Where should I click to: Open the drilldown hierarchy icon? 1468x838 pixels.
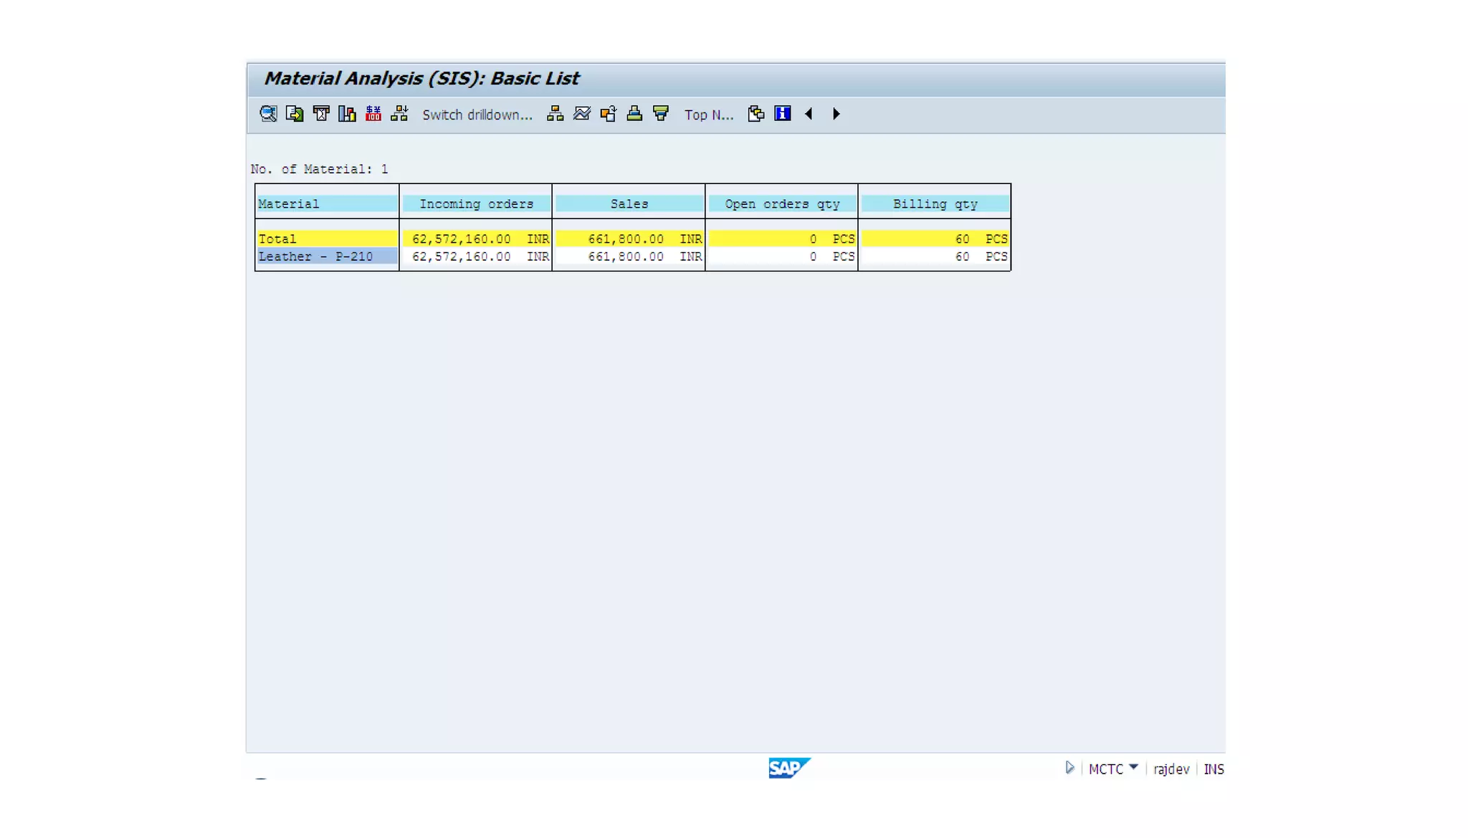pyautogui.click(x=555, y=114)
